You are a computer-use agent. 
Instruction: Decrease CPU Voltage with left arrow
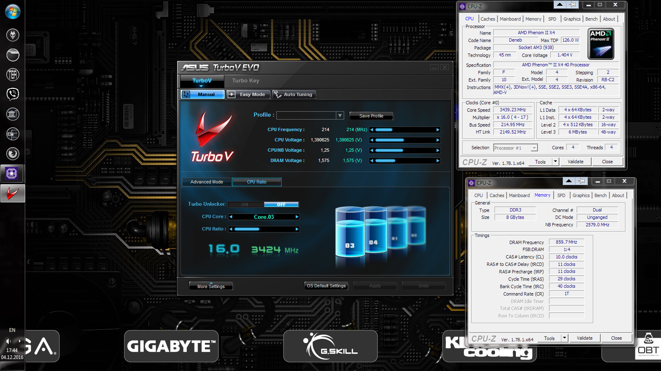[372, 140]
